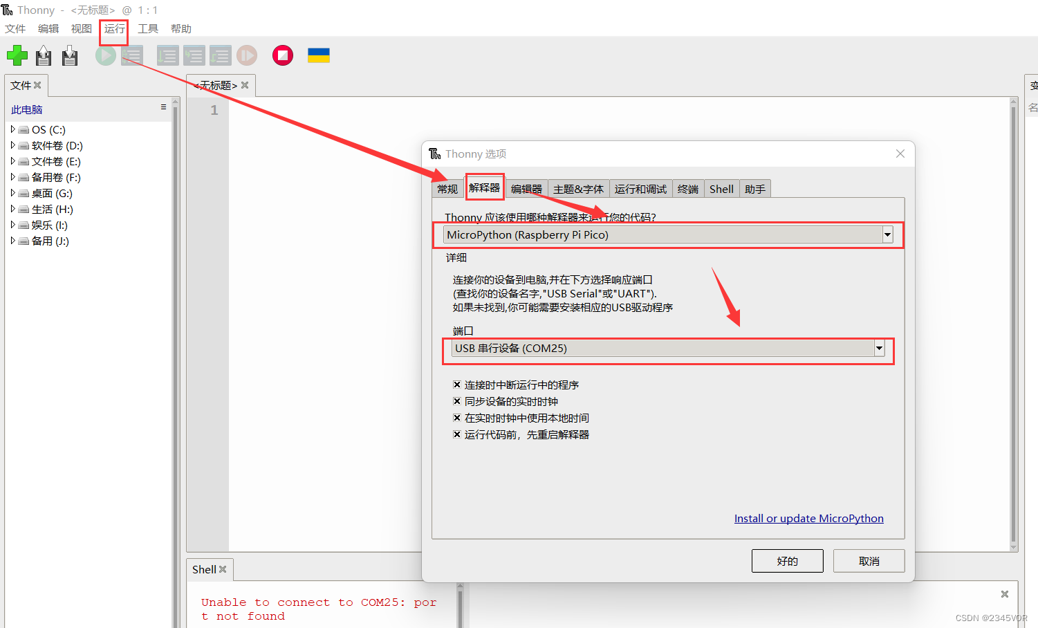Click the editor vertical scrollbar
Viewport: 1038px width, 628px height.
(x=1014, y=324)
